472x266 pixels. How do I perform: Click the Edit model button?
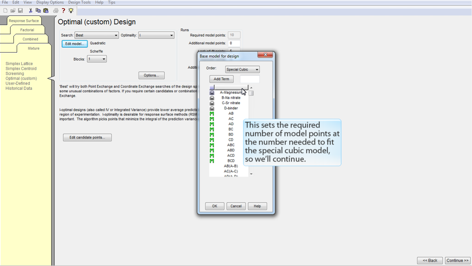pos(74,44)
